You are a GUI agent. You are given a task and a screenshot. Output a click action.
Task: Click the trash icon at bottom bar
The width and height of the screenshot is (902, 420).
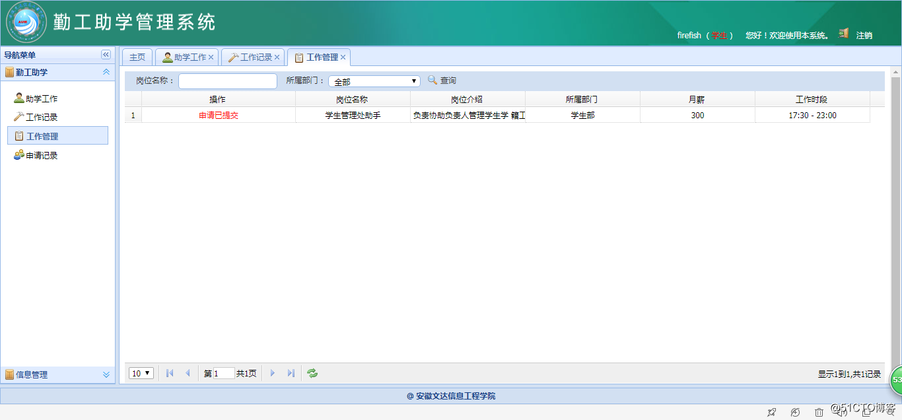pos(819,412)
